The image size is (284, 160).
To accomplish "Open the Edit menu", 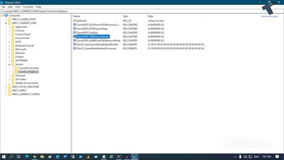I will coord(10,7).
